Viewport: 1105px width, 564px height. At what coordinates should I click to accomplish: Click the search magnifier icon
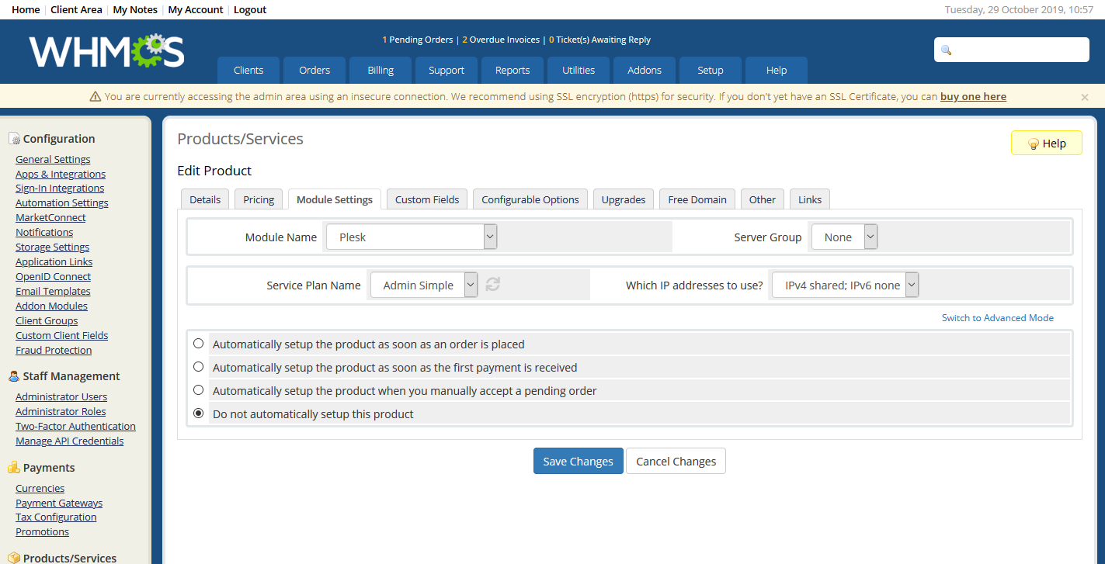[946, 50]
